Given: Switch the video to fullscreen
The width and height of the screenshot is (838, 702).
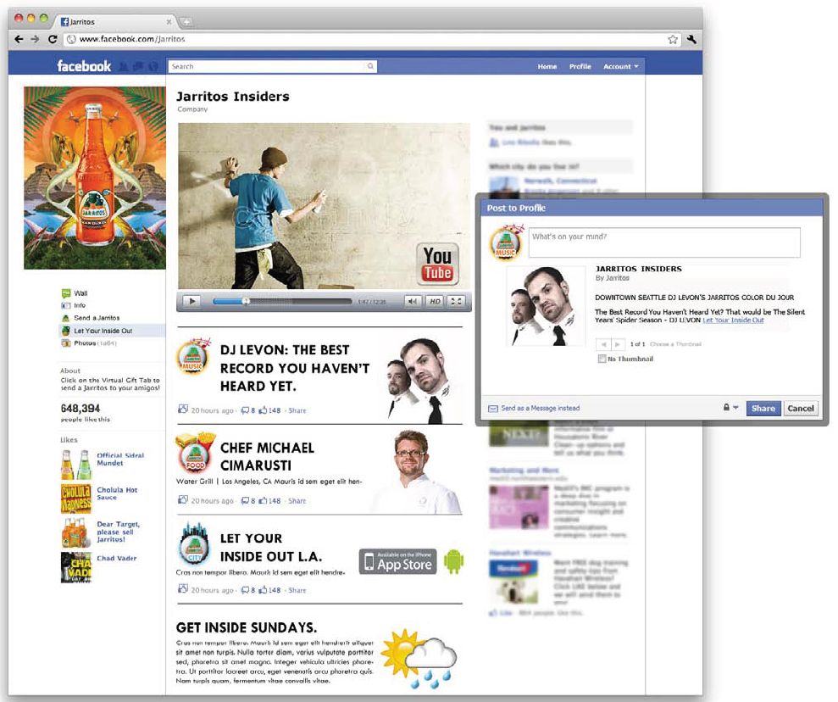Looking at the screenshot, I should pos(456,302).
